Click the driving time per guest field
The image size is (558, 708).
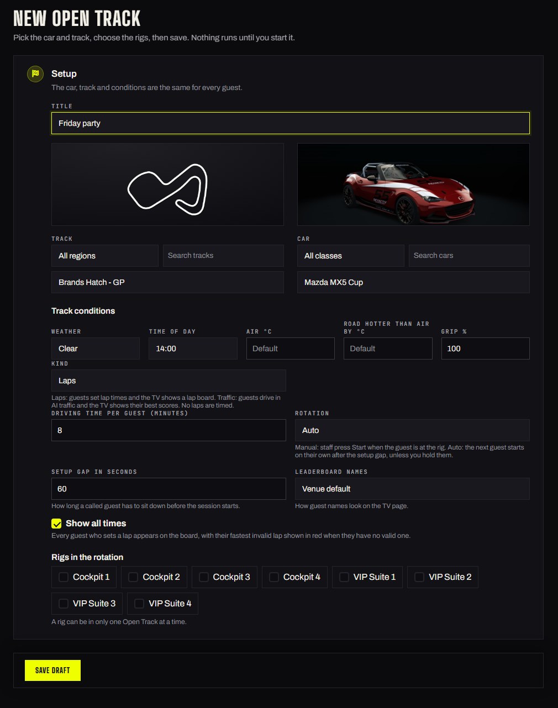[169, 430]
